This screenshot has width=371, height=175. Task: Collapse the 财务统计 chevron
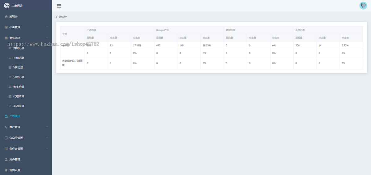pyautogui.click(x=47, y=38)
